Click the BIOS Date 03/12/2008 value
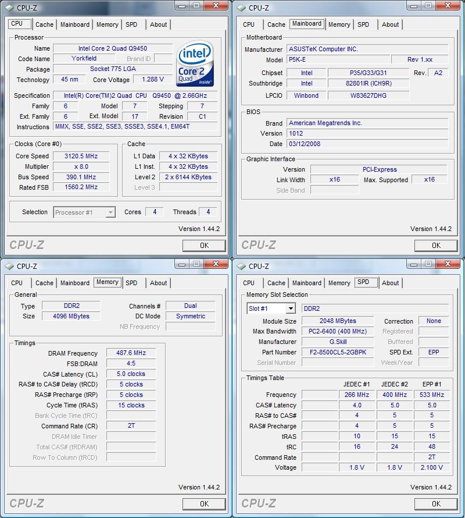Viewport: 465px width, 518px height. (x=367, y=144)
